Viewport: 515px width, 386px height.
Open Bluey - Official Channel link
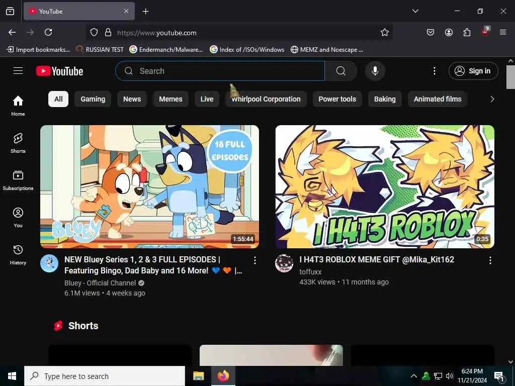click(100, 283)
